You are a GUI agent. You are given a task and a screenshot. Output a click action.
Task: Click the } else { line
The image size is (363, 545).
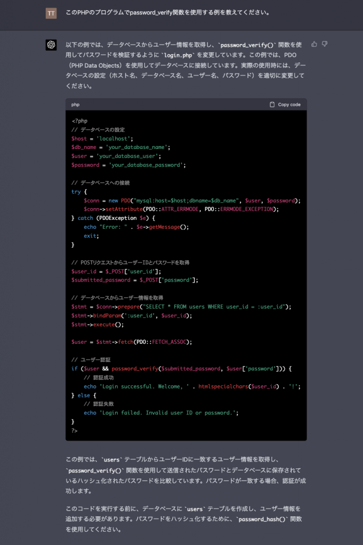click(84, 395)
